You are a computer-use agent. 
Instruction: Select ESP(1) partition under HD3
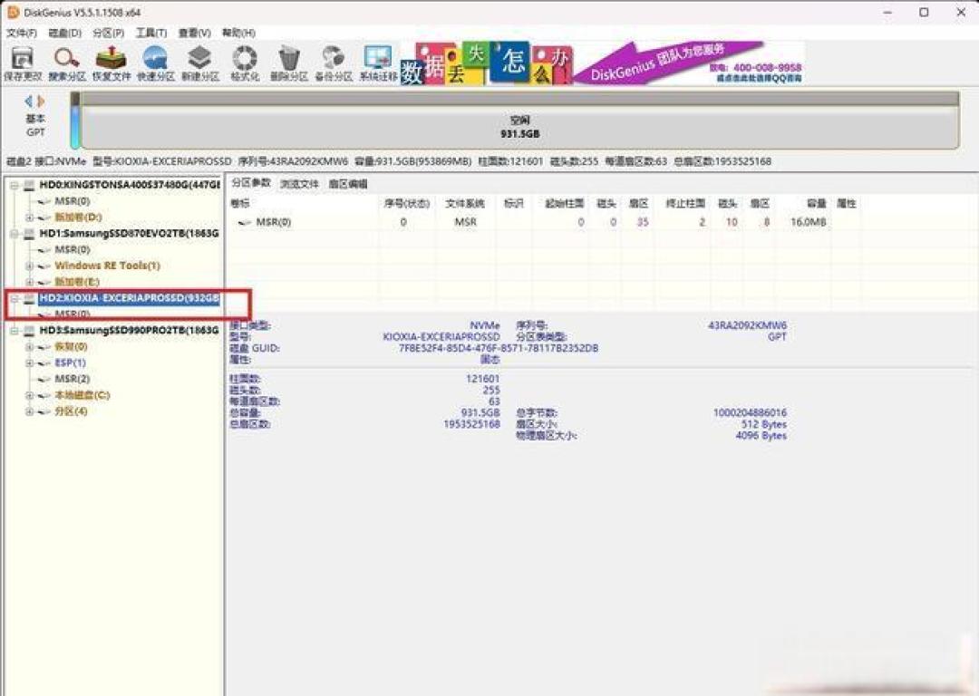click(70, 362)
